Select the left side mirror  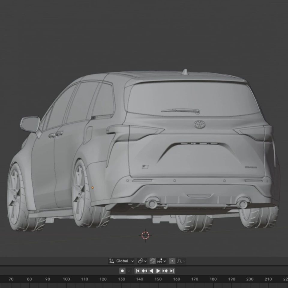click(30, 124)
